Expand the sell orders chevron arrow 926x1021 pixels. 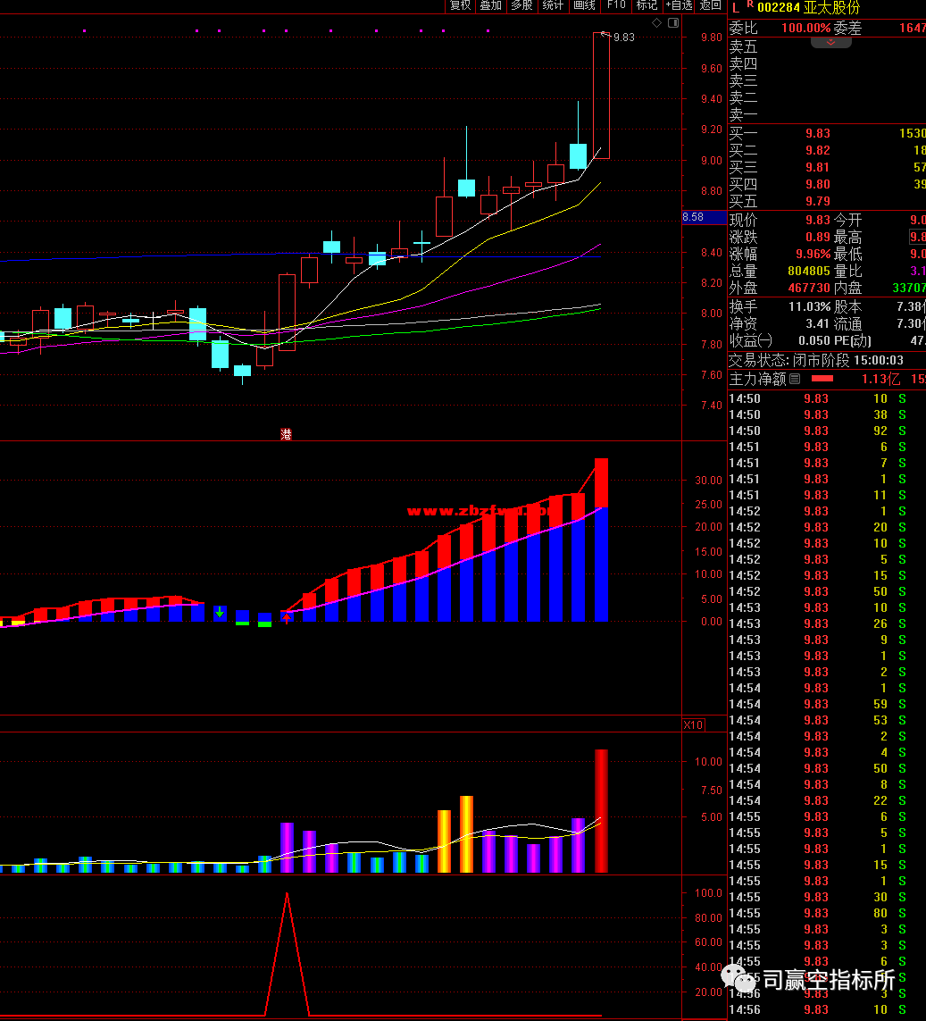(x=830, y=42)
